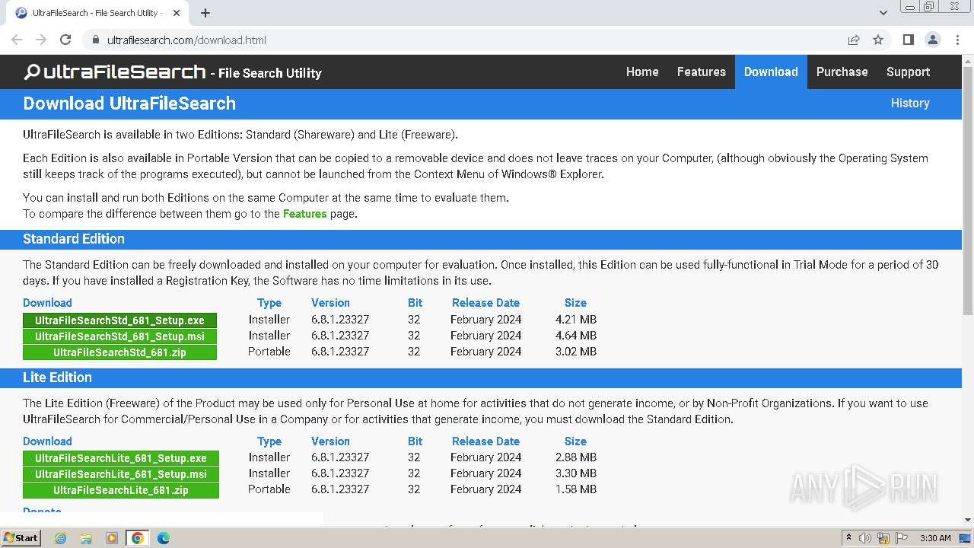Bookmark this page with star icon
The image size is (974, 548).
pos(878,40)
